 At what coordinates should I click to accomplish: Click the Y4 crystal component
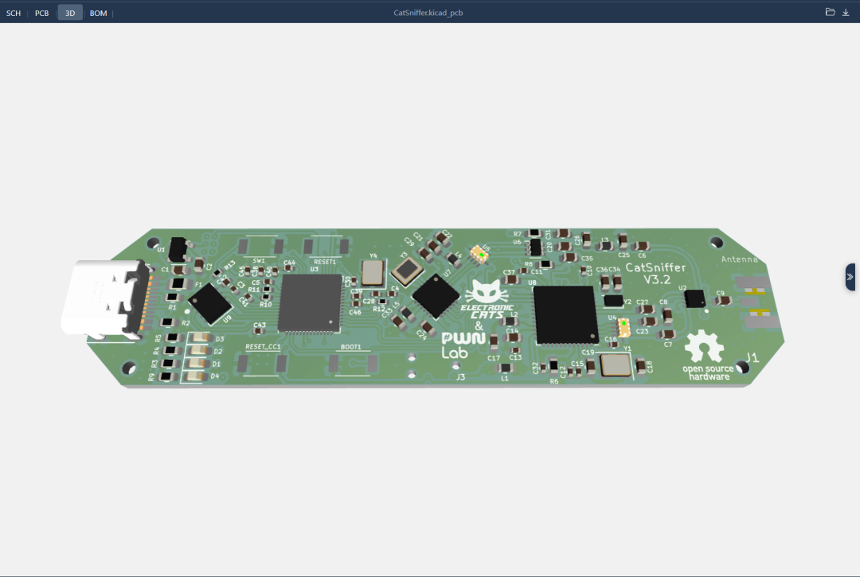(x=373, y=272)
